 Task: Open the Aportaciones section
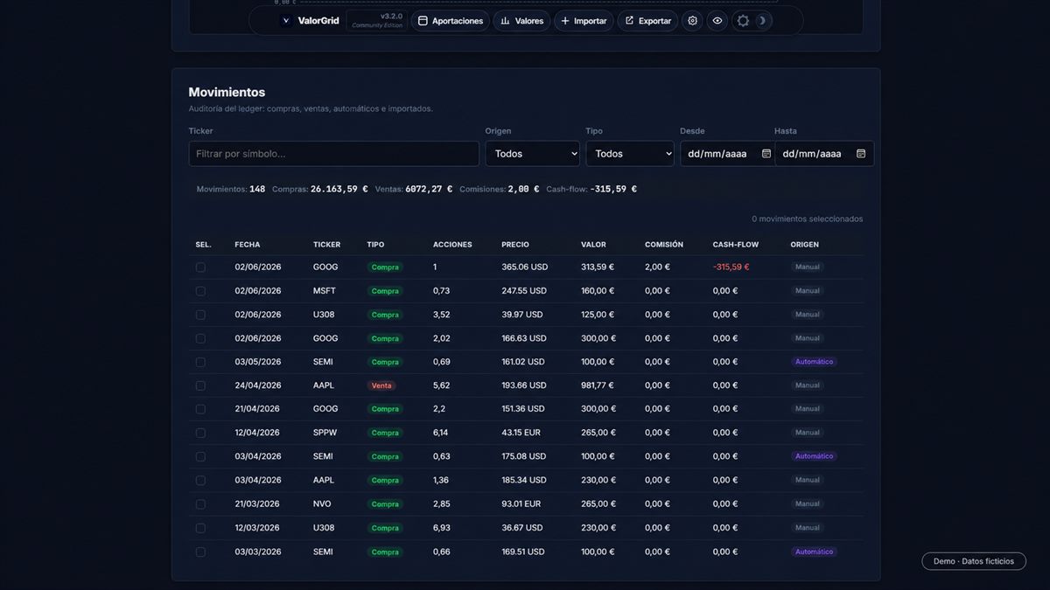(450, 20)
